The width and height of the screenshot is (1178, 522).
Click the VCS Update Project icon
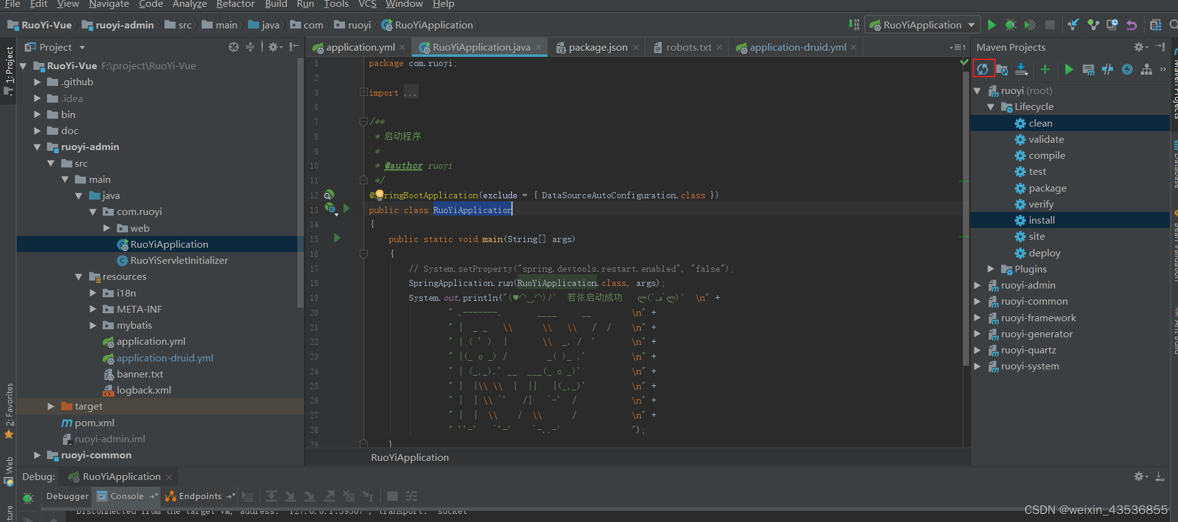(1073, 25)
